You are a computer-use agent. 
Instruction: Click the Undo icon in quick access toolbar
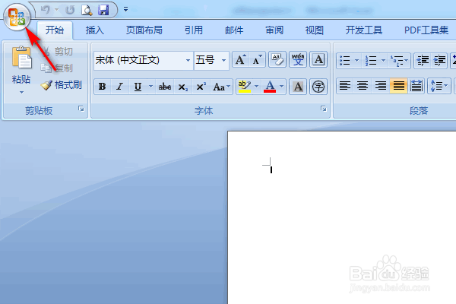(x=45, y=10)
